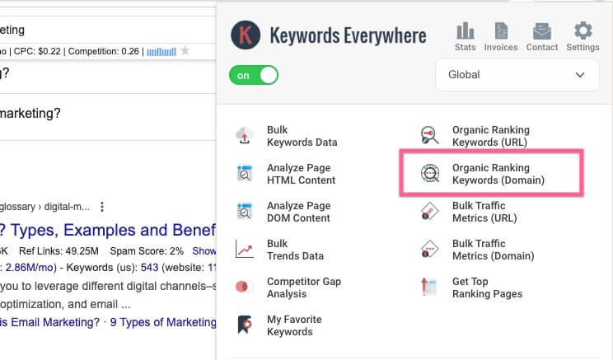Click the Invoices label
Image resolution: width=613 pixels, height=360 pixels.
(501, 47)
